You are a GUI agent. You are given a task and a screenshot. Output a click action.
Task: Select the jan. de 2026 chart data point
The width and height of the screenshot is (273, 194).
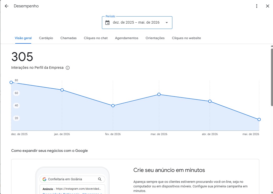tap(62, 90)
